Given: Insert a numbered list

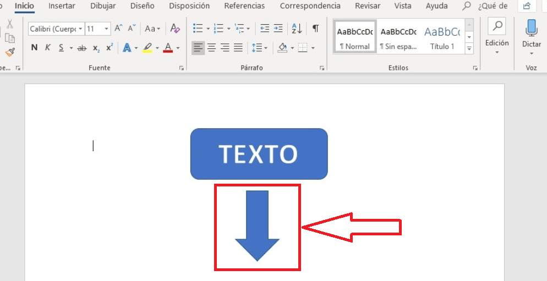Looking at the screenshot, I should point(218,28).
